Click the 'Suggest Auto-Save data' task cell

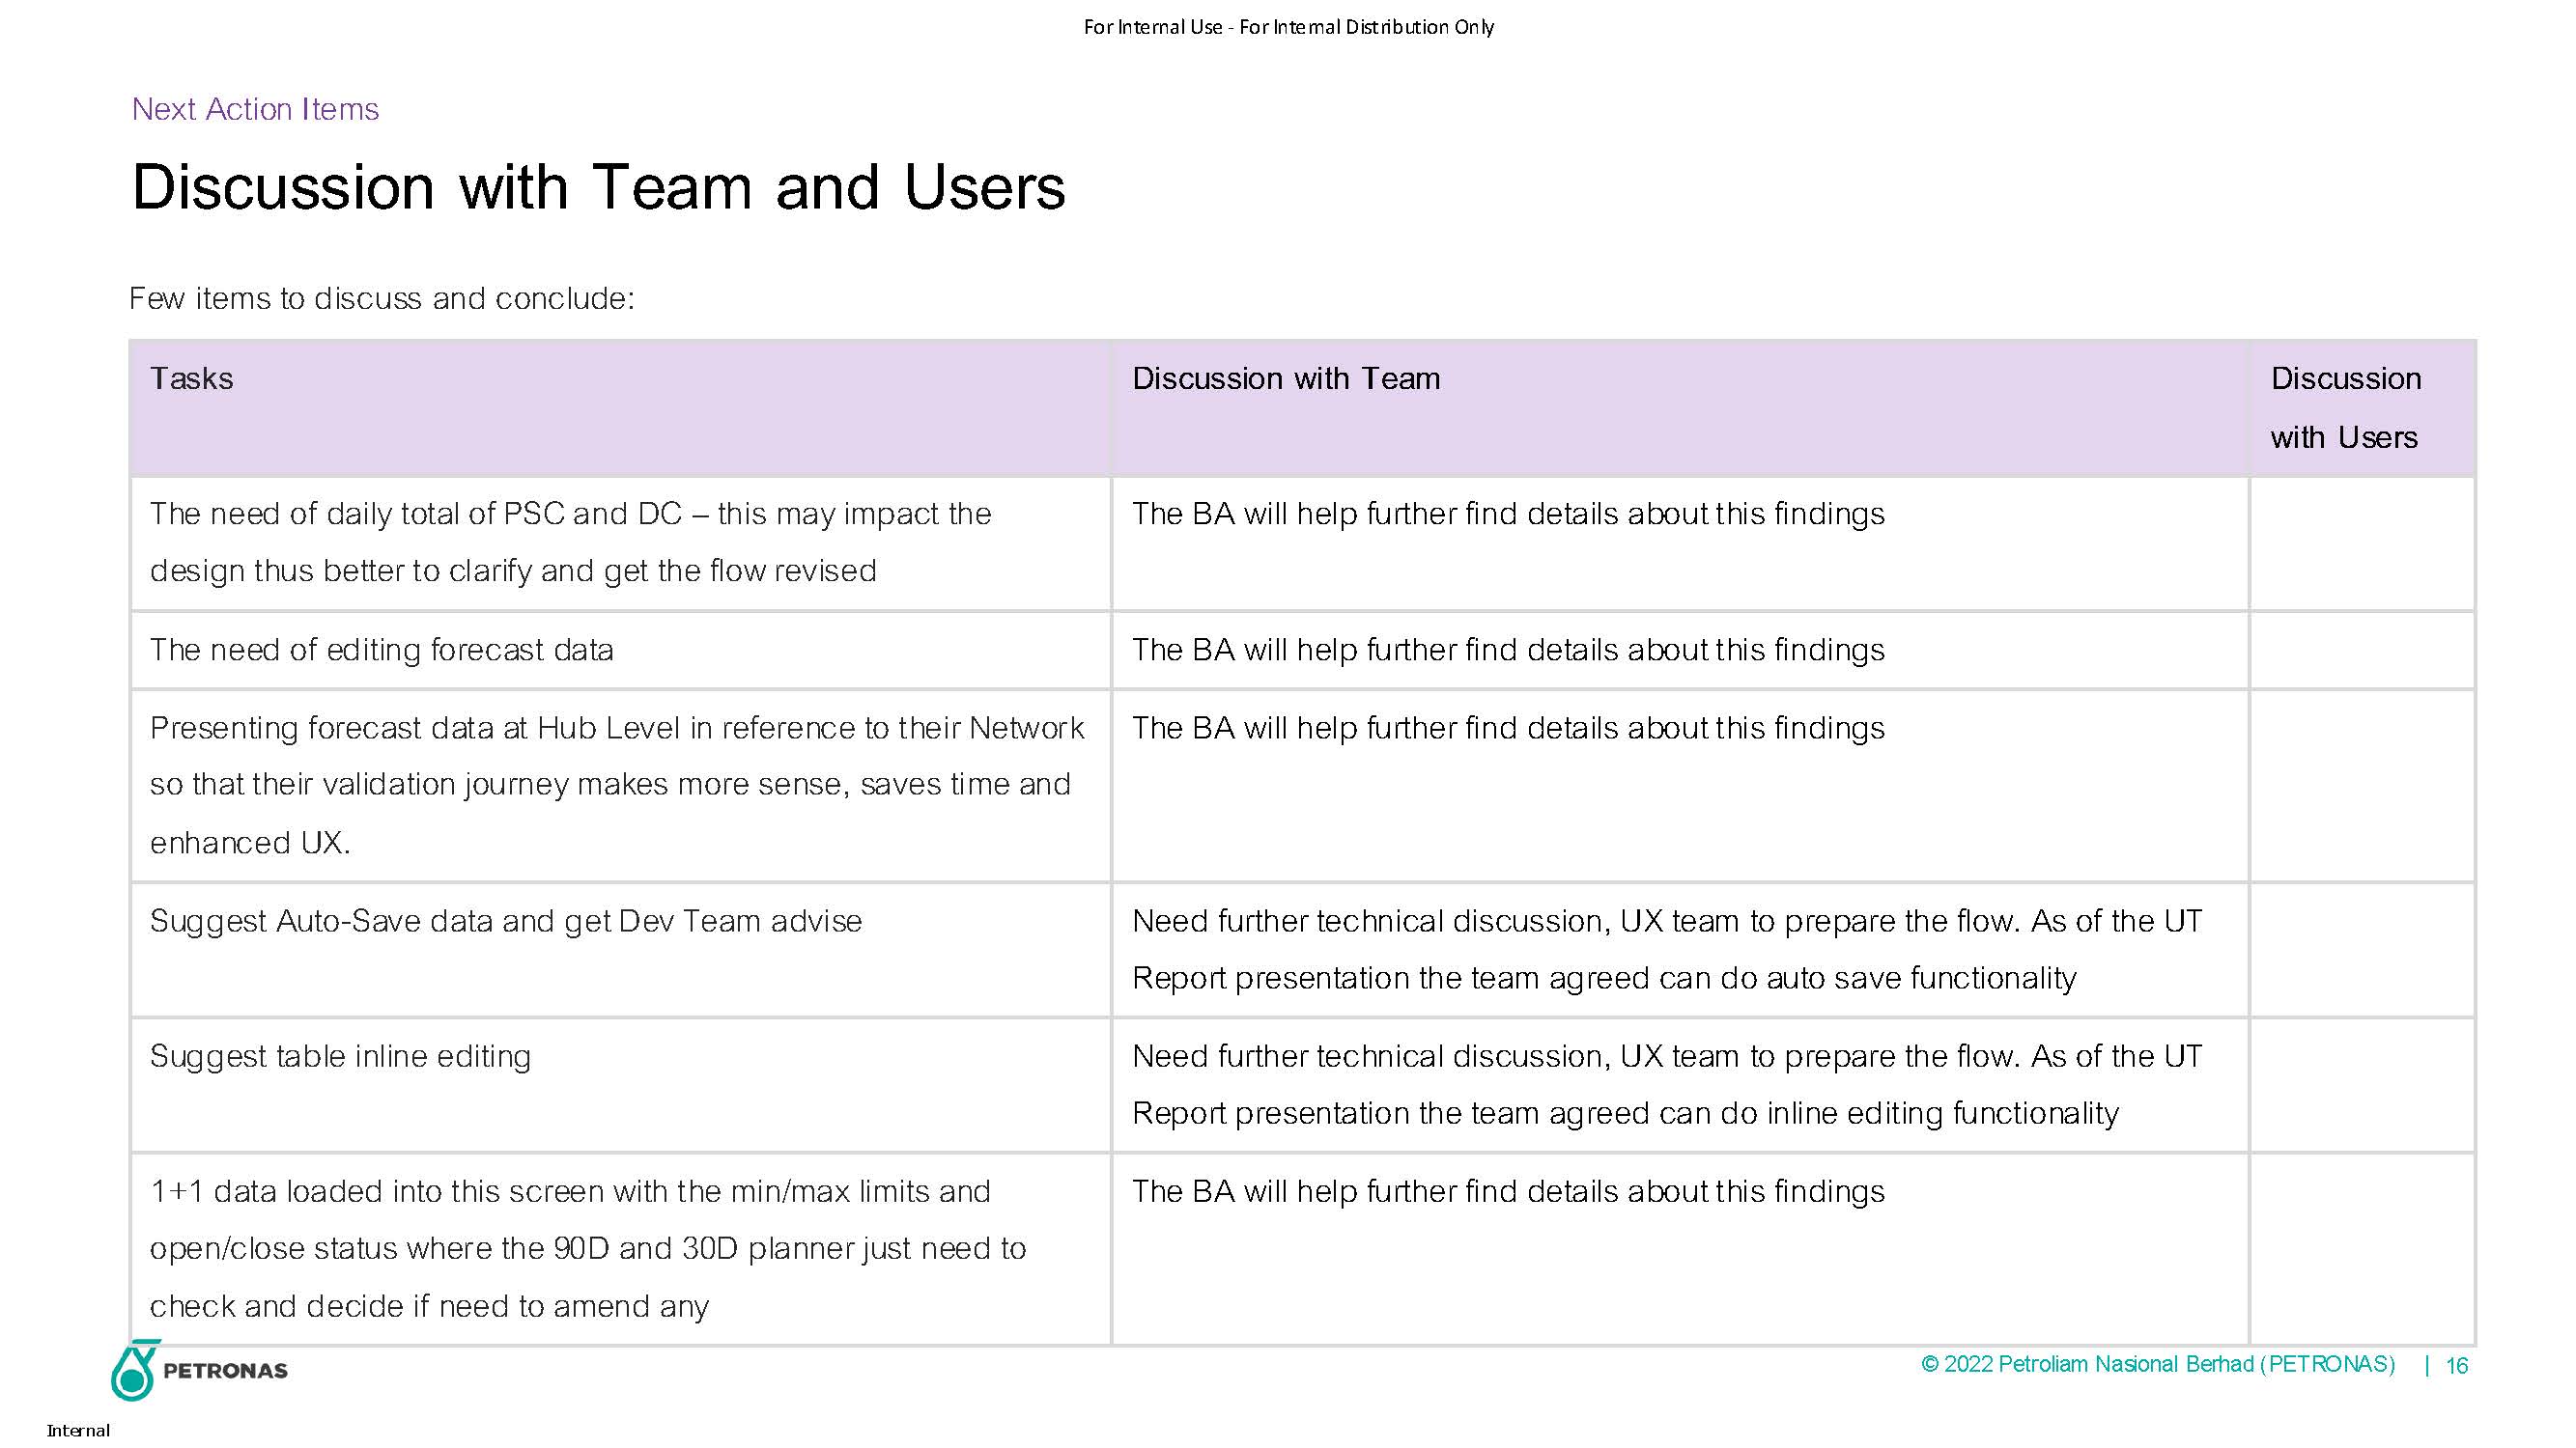tap(505, 921)
